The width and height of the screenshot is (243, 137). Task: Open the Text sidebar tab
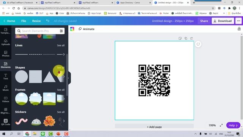[x=6, y=76]
